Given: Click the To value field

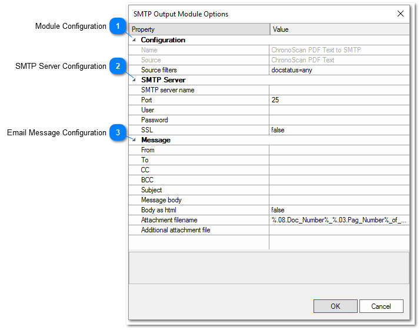Looking at the screenshot, I should [339, 160].
